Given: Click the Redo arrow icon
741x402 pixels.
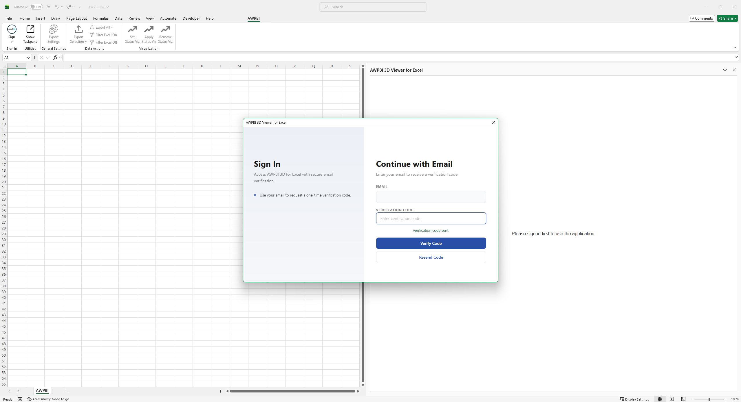Looking at the screenshot, I should click(69, 7).
